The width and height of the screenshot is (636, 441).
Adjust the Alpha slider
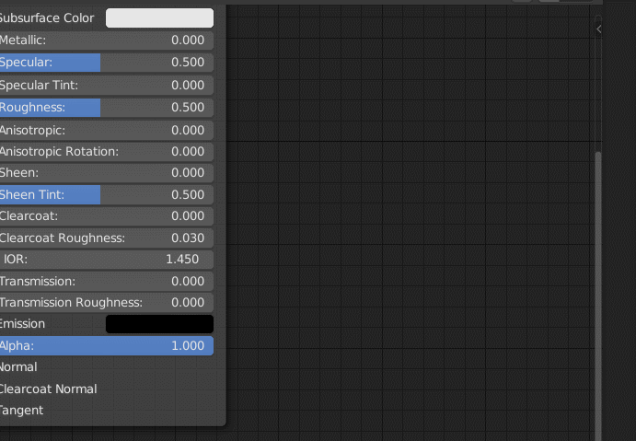pos(107,345)
